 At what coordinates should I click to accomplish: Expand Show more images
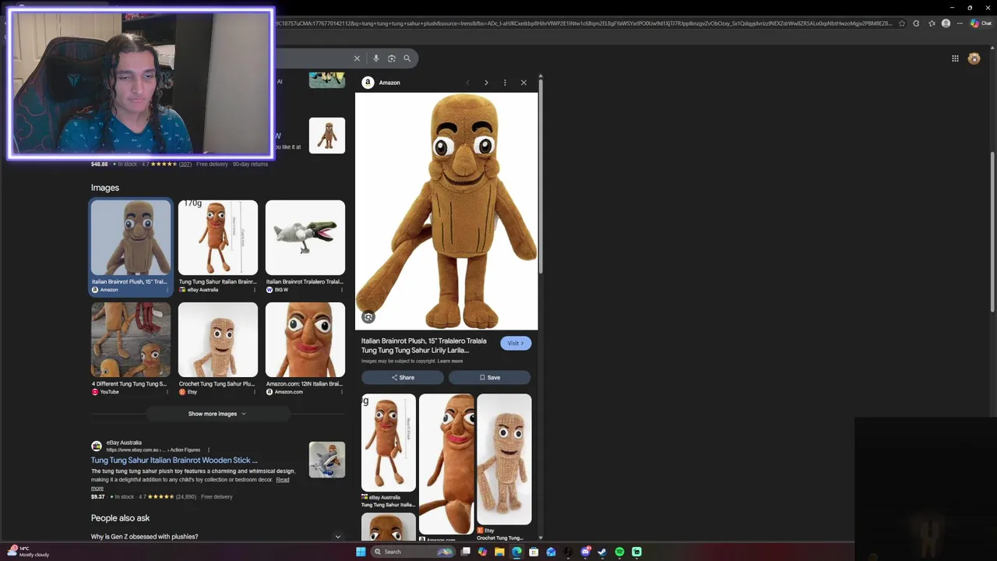click(x=217, y=414)
